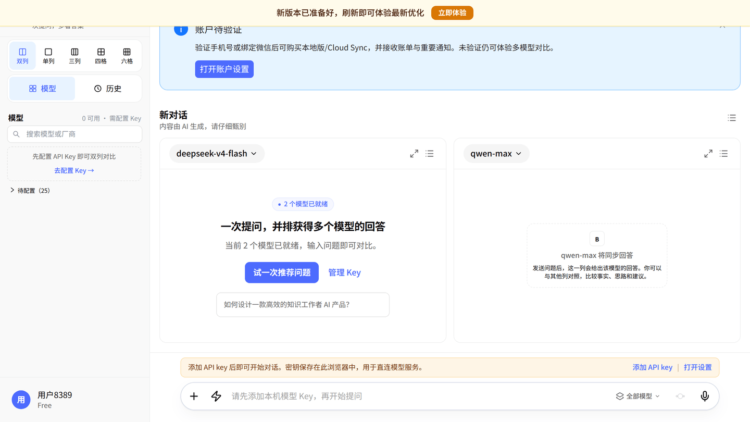Open the deepseek-v4-flash model dropdown
Image resolution: width=750 pixels, height=422 pixels.
click(x=217, y=154)
